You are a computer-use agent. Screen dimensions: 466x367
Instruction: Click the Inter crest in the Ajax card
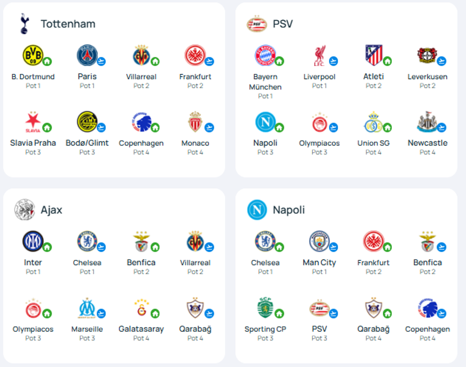(x=33, y=241)
